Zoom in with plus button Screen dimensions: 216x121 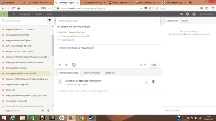point(49,8)
